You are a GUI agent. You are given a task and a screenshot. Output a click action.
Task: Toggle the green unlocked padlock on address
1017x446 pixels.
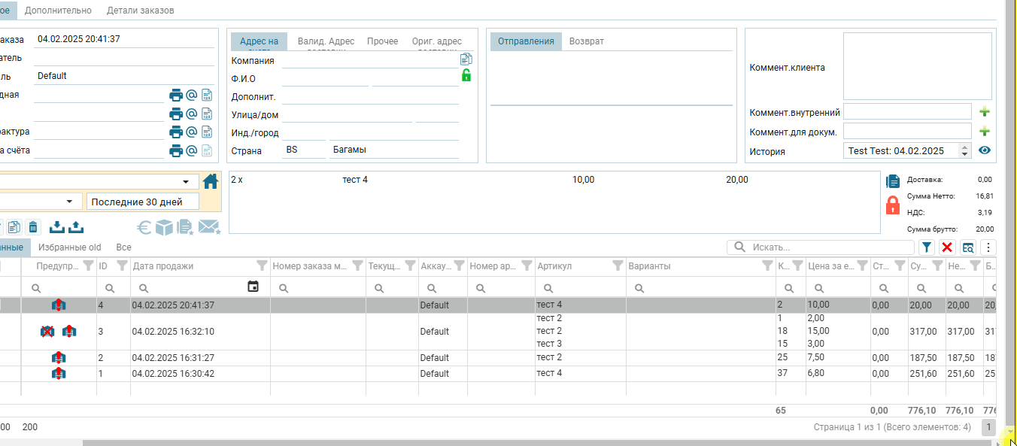pos(466,75)
